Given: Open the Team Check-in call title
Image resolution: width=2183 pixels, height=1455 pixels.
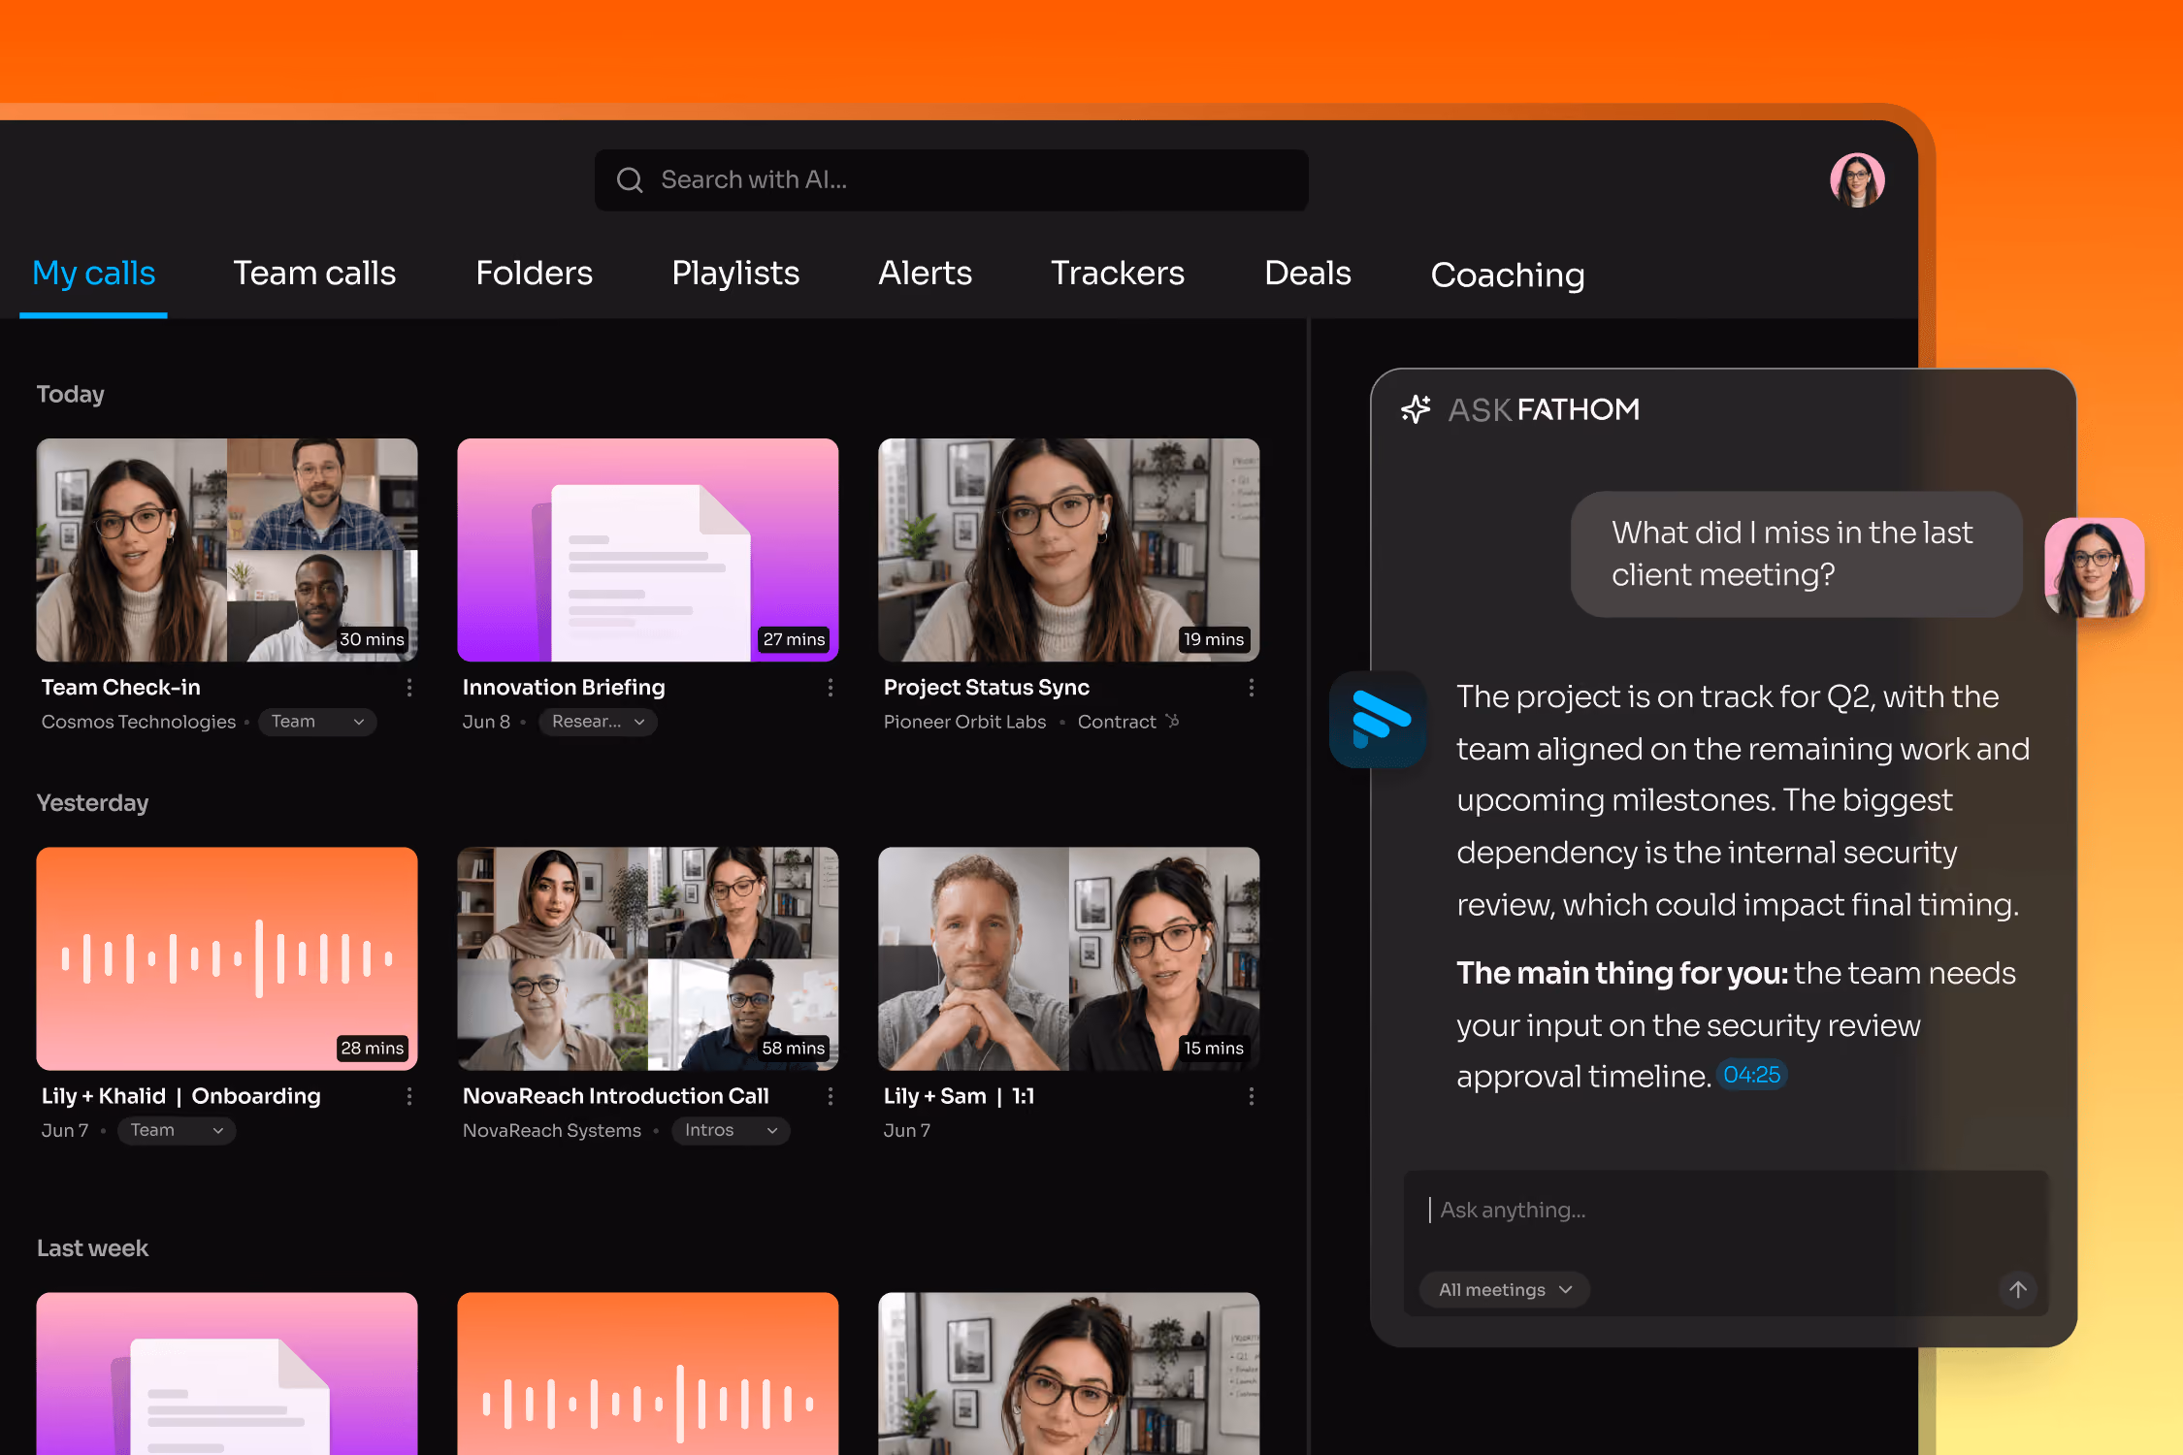Looking at the screenshot, I should tap(121, 688).
